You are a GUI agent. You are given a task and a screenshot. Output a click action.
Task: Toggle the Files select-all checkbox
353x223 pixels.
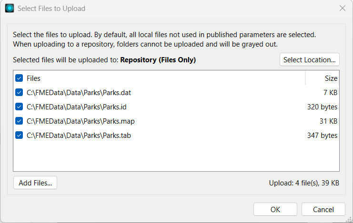point(19,78)
